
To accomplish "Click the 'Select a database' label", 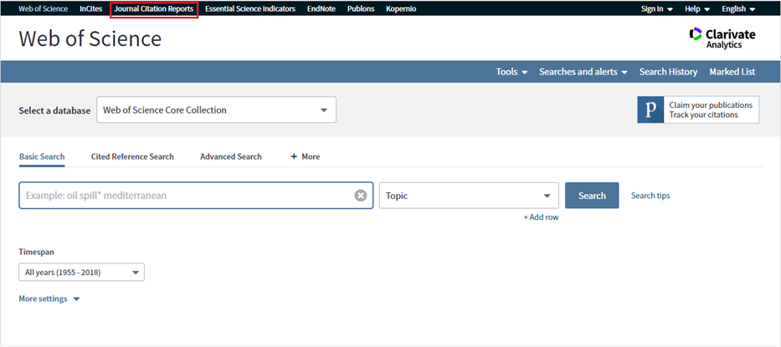I will pyautogui.click(x=54, y=110).
